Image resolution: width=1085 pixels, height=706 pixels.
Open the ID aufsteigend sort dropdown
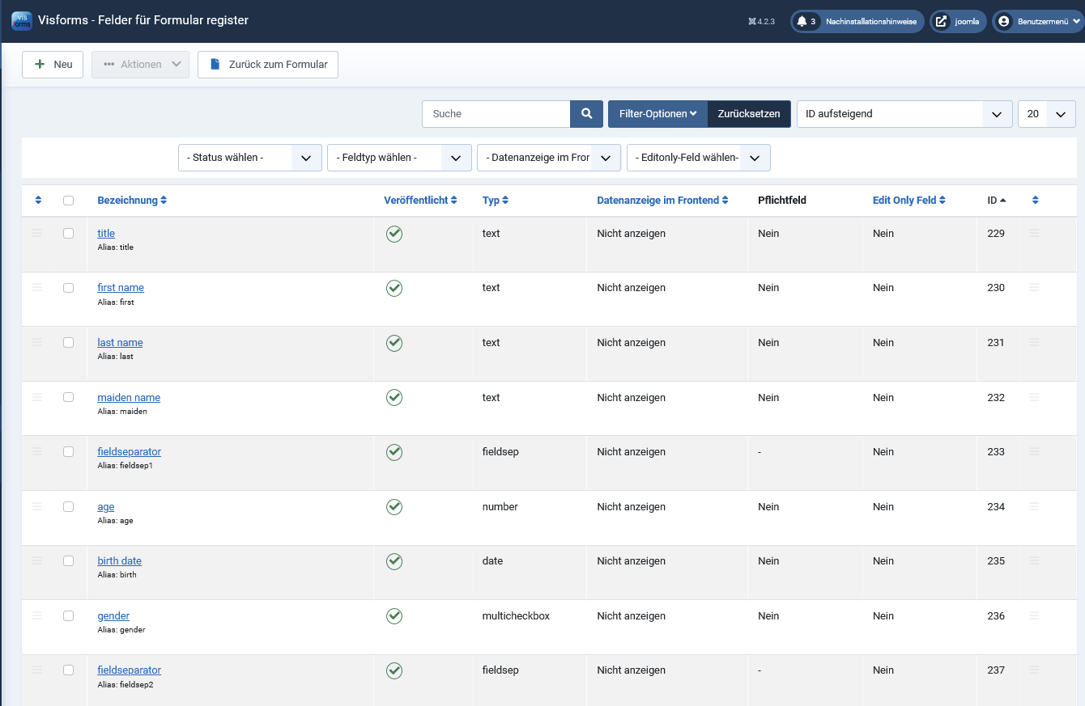[904, 114]
